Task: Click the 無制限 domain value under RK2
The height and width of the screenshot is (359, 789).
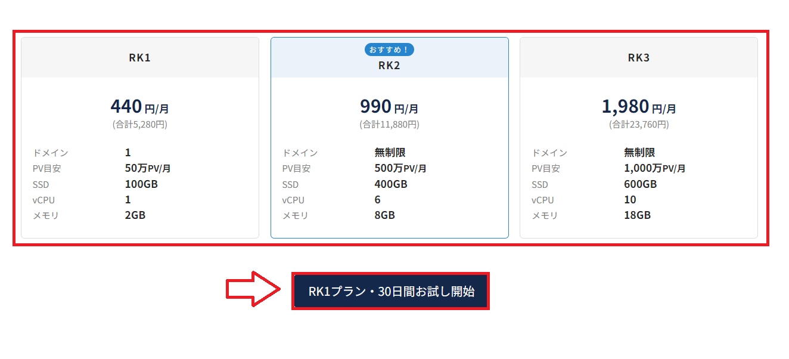Action: pyautogui.click(x=386, y=152)
